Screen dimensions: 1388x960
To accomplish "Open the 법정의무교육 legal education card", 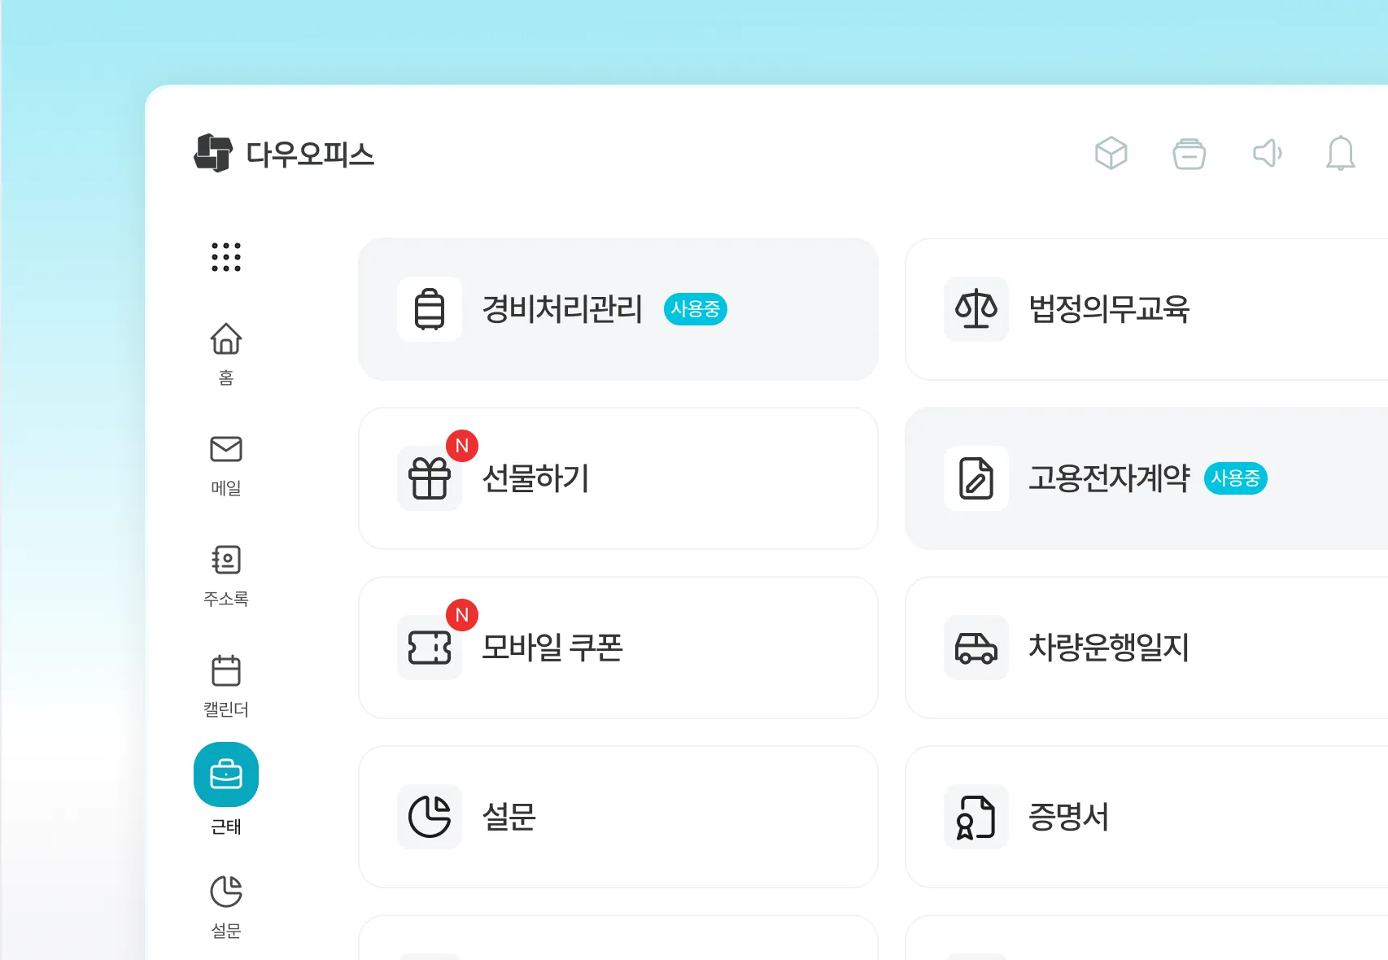I will (1139, 309).
